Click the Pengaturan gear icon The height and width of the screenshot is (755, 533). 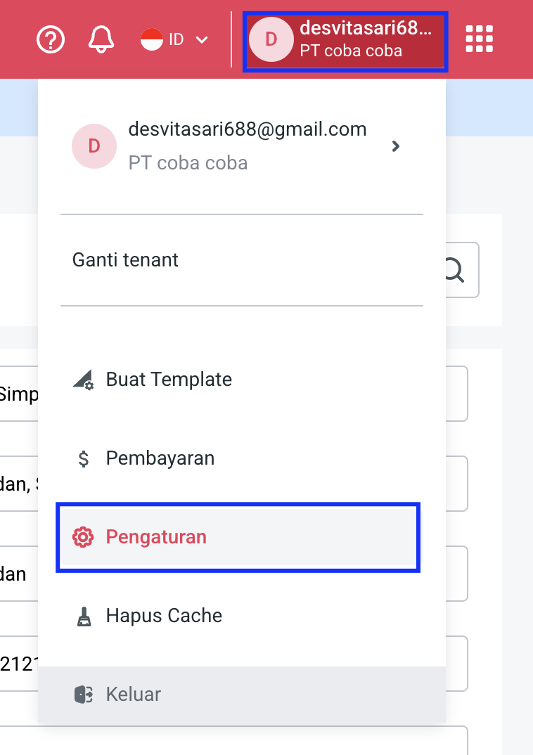point(83,538)
